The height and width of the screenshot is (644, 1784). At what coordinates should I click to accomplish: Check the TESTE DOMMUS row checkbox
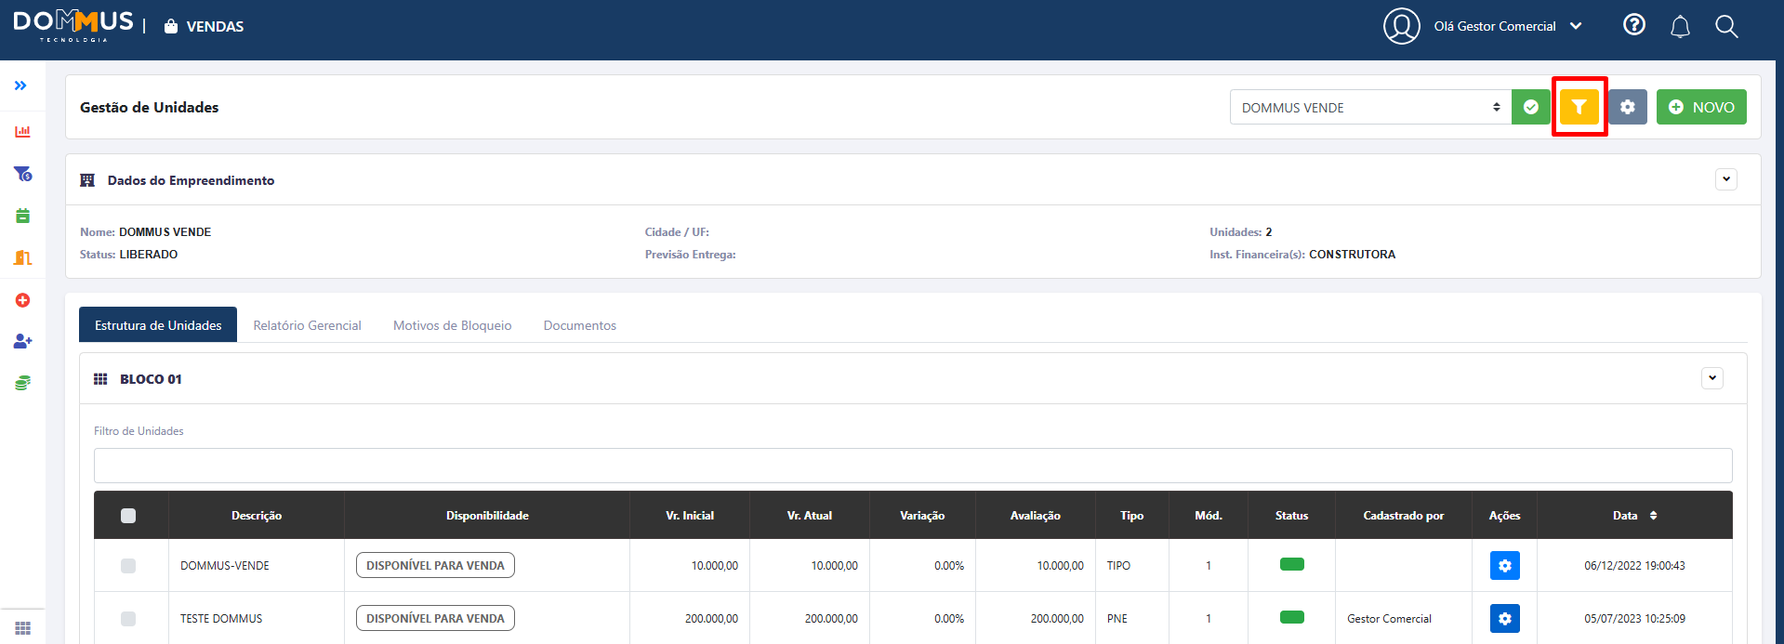point(128,619)
